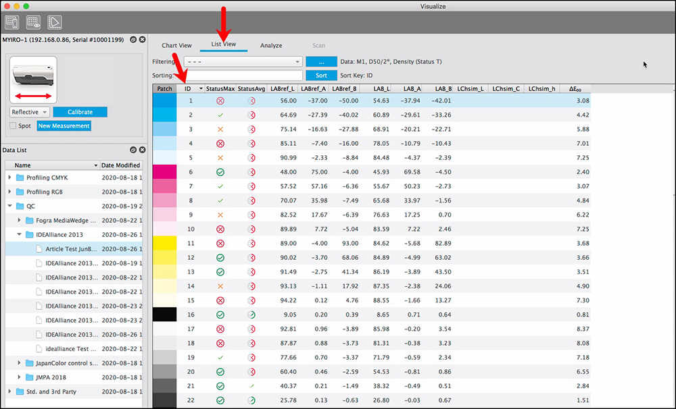Close the Data List panel
The width and height of the screenshot is (676, 409).
click(x=143, y=149)
